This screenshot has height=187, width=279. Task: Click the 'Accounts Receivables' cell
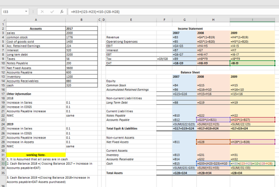tap(36, 81)
